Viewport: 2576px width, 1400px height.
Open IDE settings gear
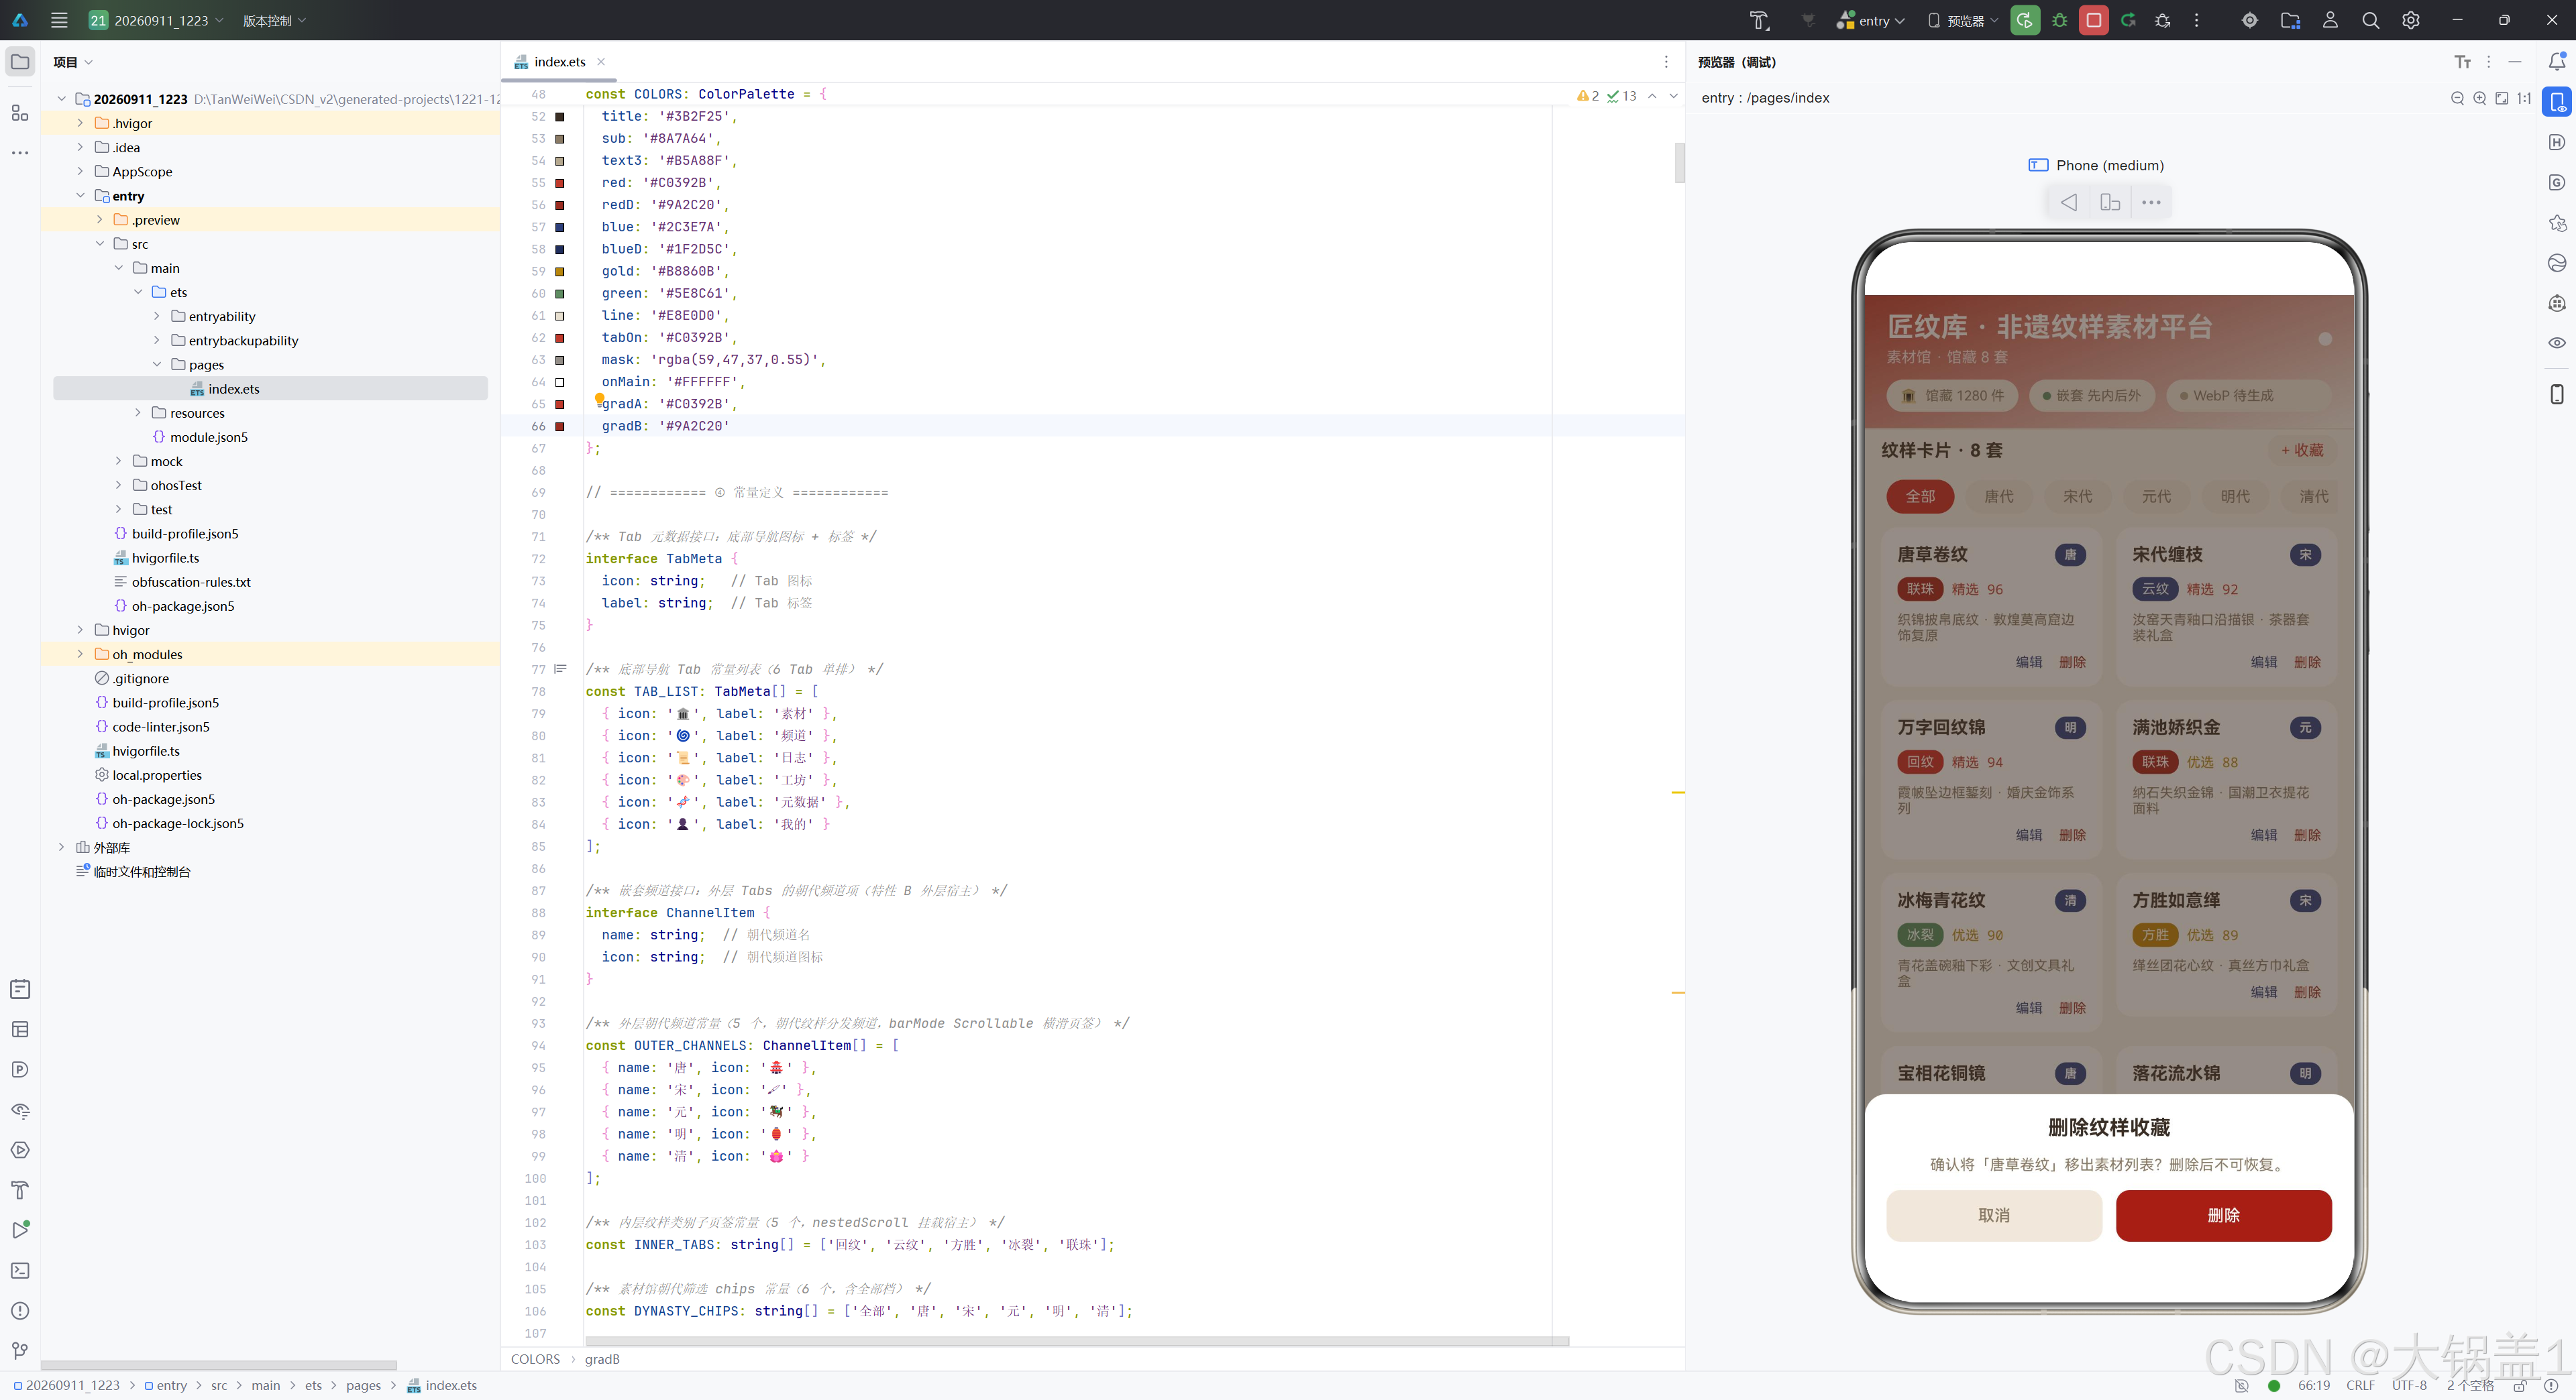[x=2411, y=20]
